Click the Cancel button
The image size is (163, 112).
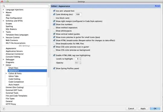[x=131, y=109]
